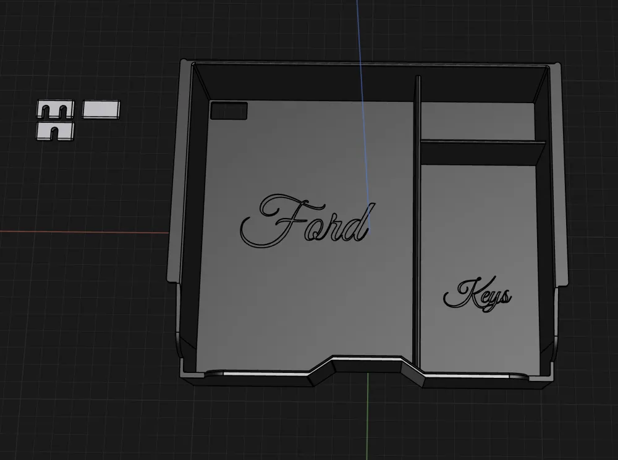
Task: Select the engraved Ford script text
Action: tap(307, 220)
